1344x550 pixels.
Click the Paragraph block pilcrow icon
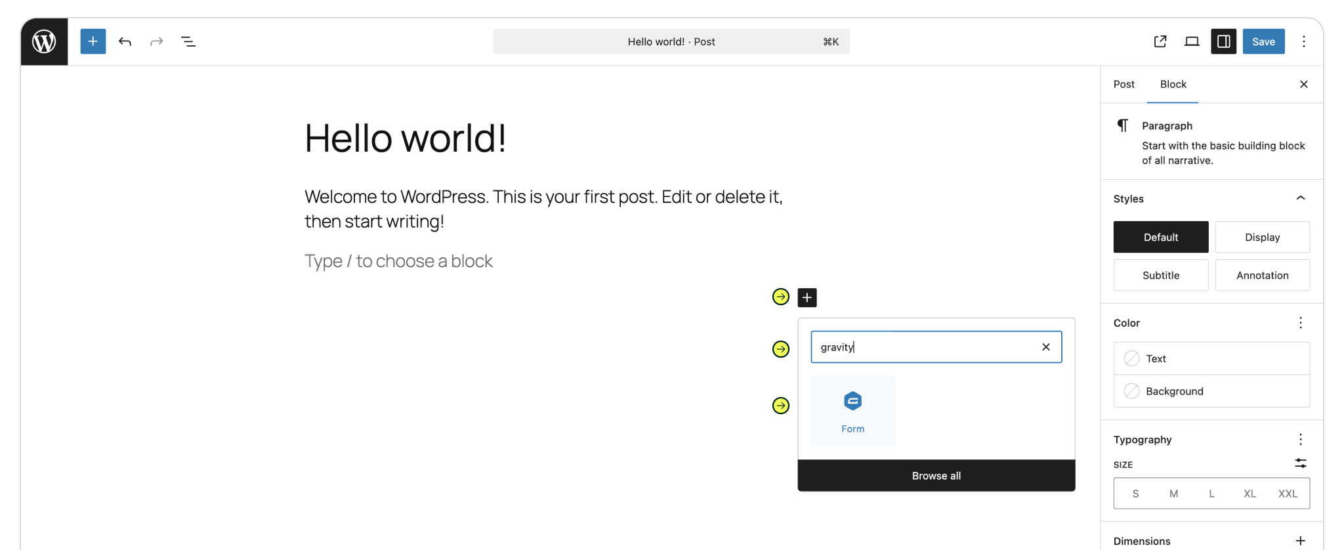coord(1123,125)
